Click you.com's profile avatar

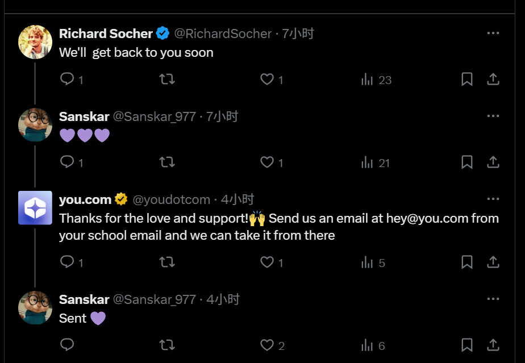[35, 208]
